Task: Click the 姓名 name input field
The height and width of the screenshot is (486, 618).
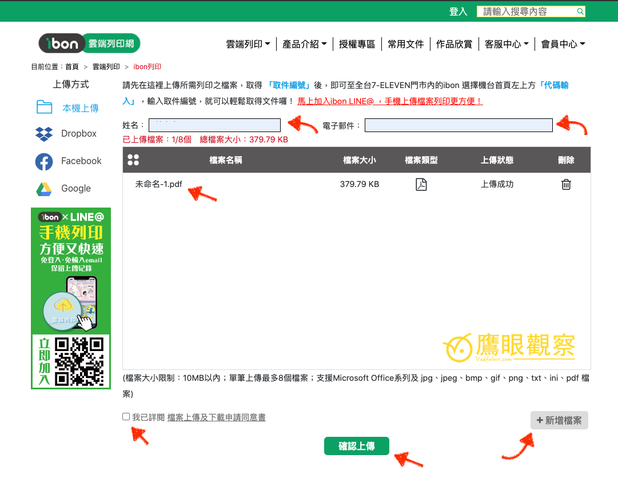Action: (214, 125)
